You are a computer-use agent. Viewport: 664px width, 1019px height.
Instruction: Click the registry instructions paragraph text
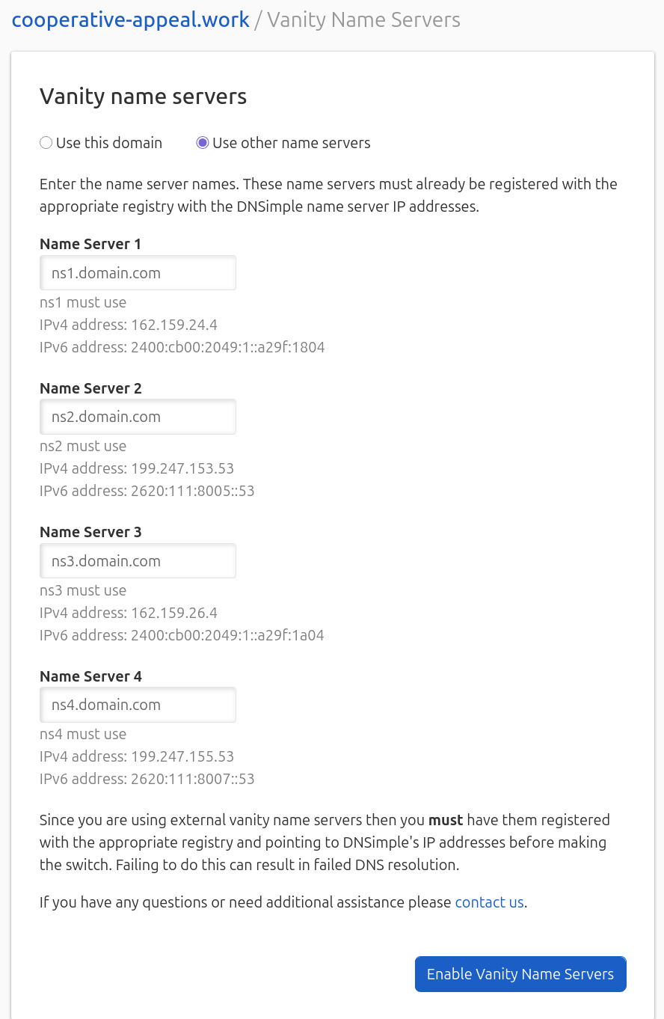click(x=328, y=195)
